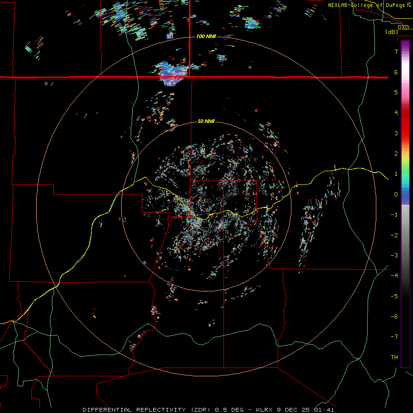
Task: Click the "-7" value on the ZDR scale
Action: pos(394,337)
